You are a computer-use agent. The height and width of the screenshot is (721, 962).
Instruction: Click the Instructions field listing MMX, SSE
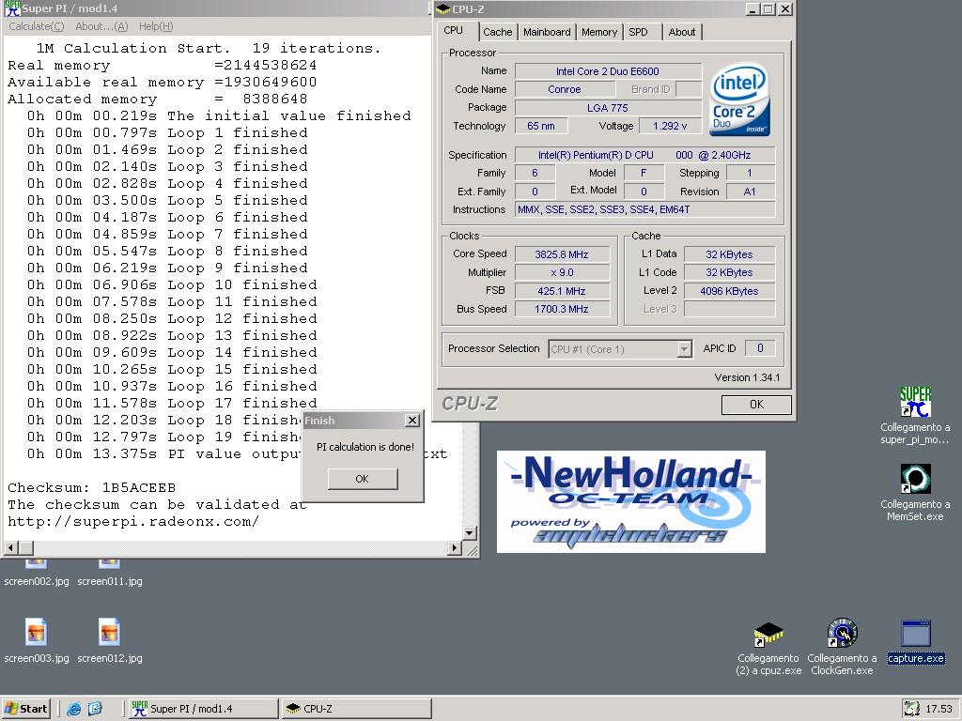click(x=644, y=209)
